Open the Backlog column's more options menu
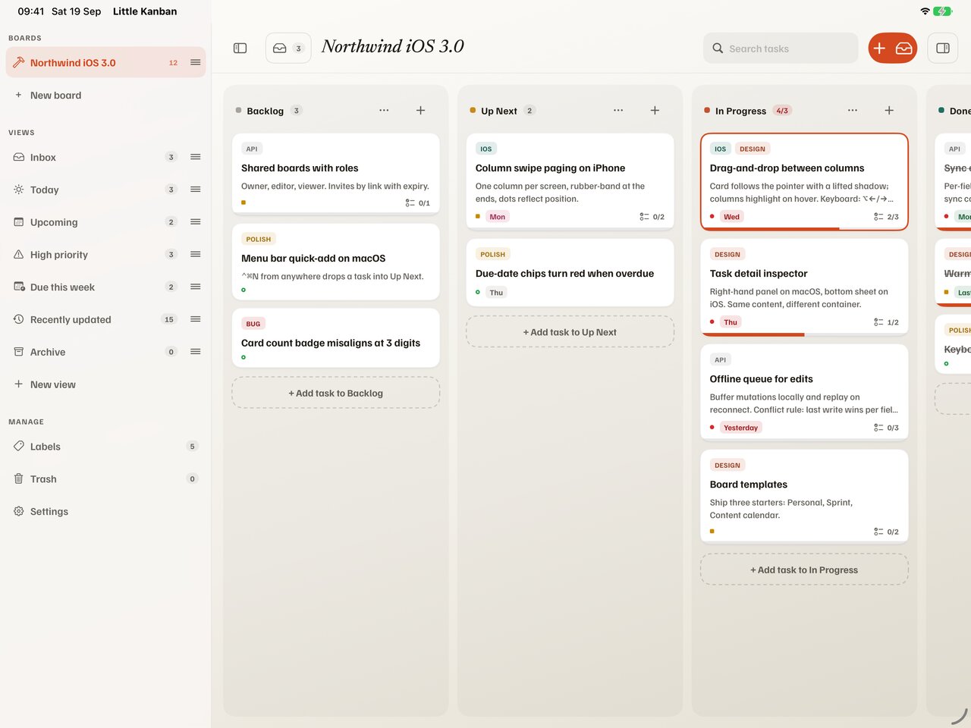971x728 pixels. [x=384, y=110]
